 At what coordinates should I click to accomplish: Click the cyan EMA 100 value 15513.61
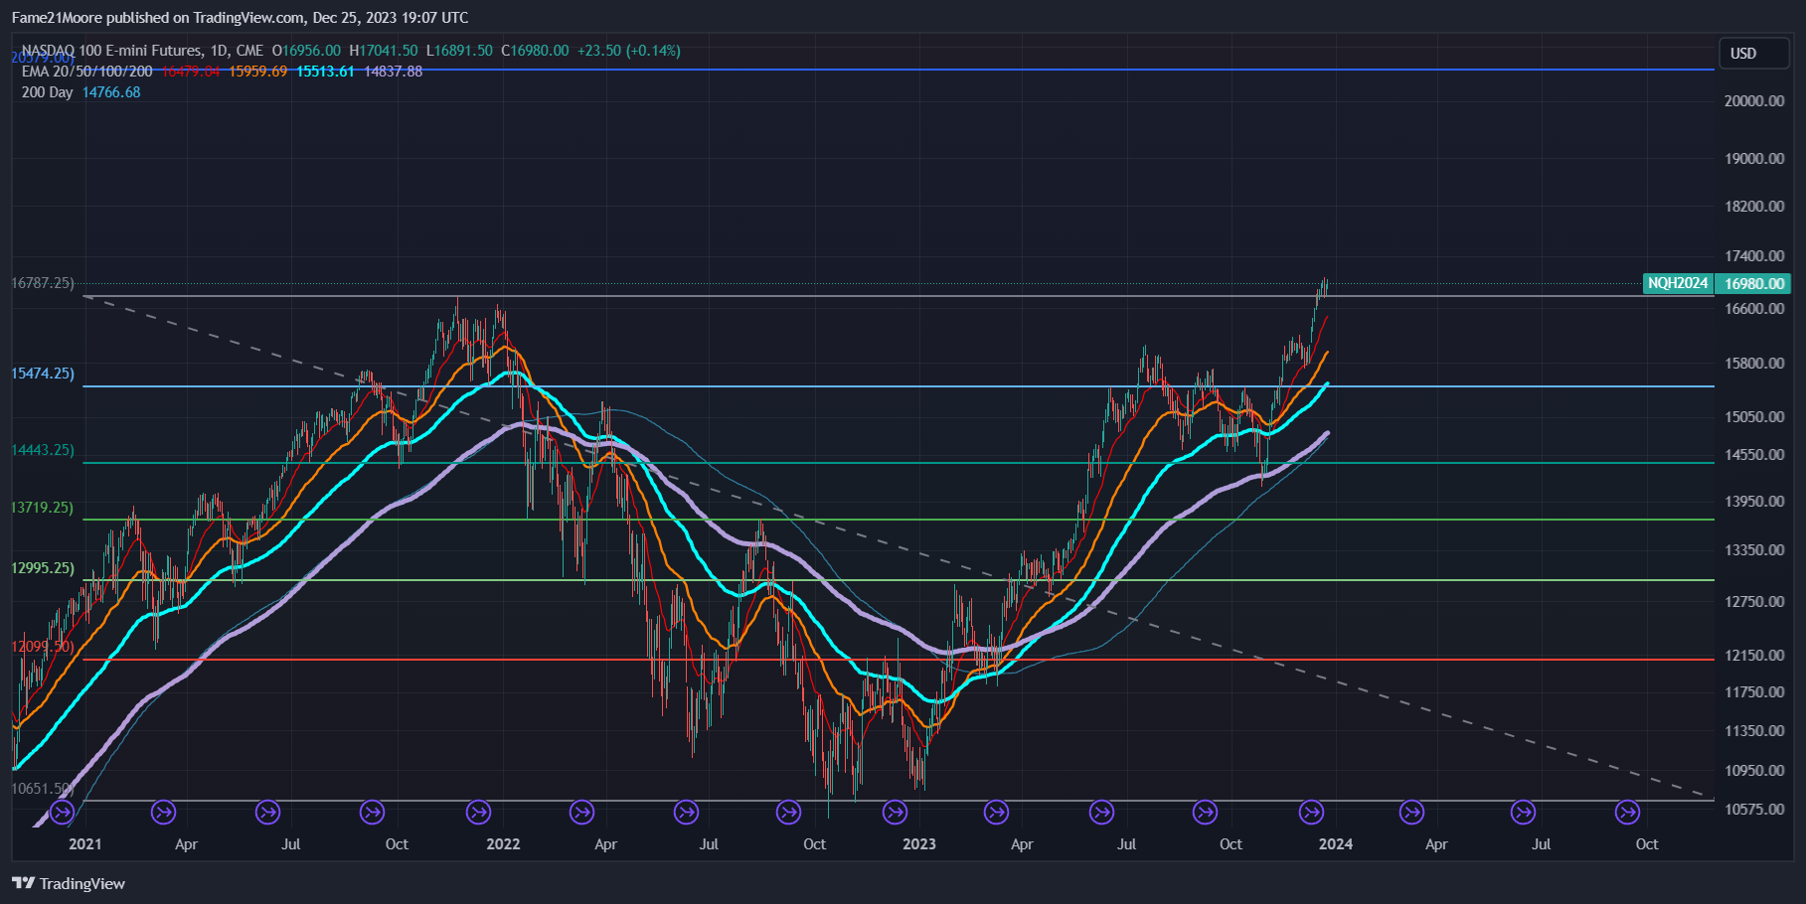point(325,72)
